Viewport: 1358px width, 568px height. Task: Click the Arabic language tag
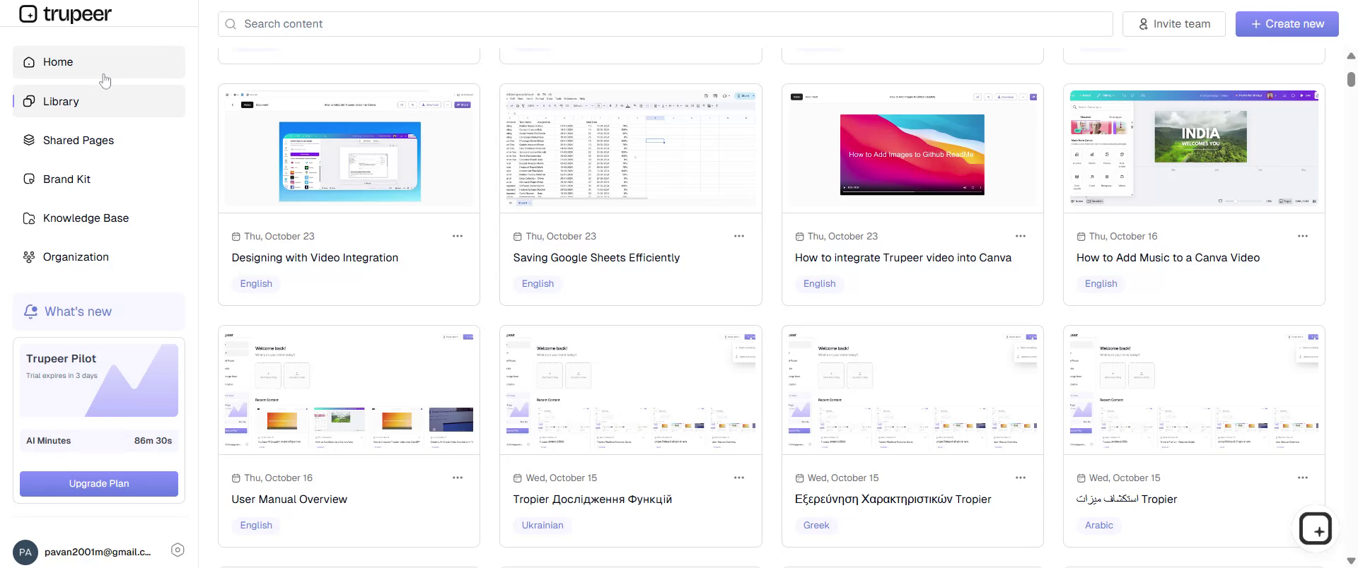tap(1098, 525)
